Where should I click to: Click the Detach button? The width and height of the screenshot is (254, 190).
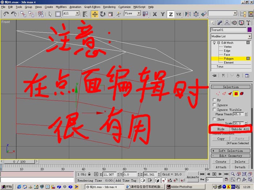240,167
